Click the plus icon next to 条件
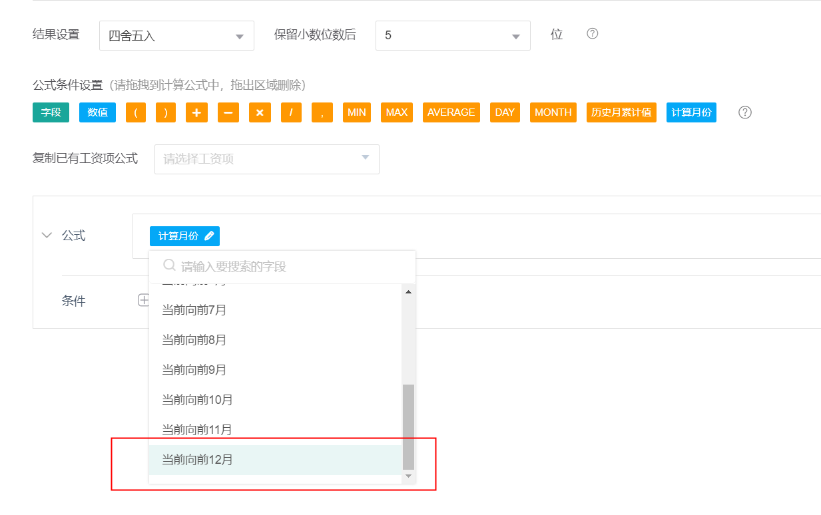The width and height of the screenshot is (821, 515). pyautogui.click(x=143, y=301)
